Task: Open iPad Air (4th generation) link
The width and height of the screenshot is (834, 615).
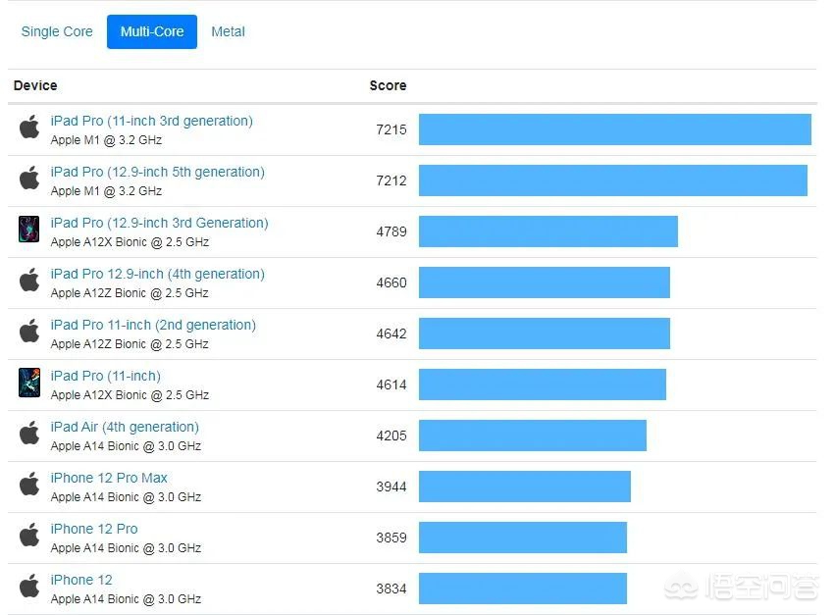Action: tap(125, 428)
